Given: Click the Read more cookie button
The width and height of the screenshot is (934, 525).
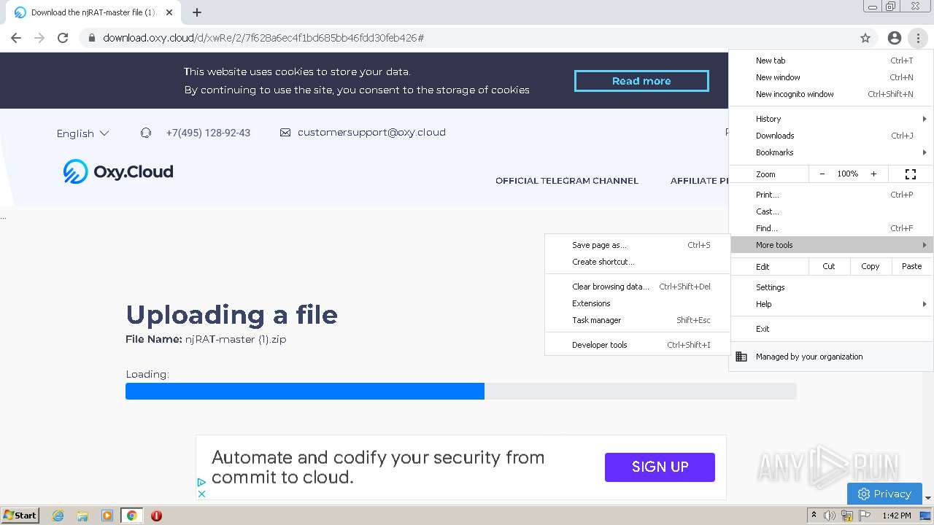Looking at the screenshot, I should [x=641, y=81].
